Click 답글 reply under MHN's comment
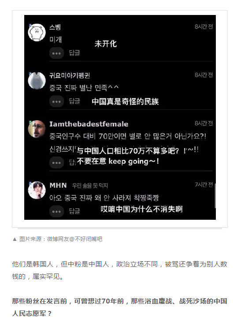The image size is (237, 318). click(74, 211)
